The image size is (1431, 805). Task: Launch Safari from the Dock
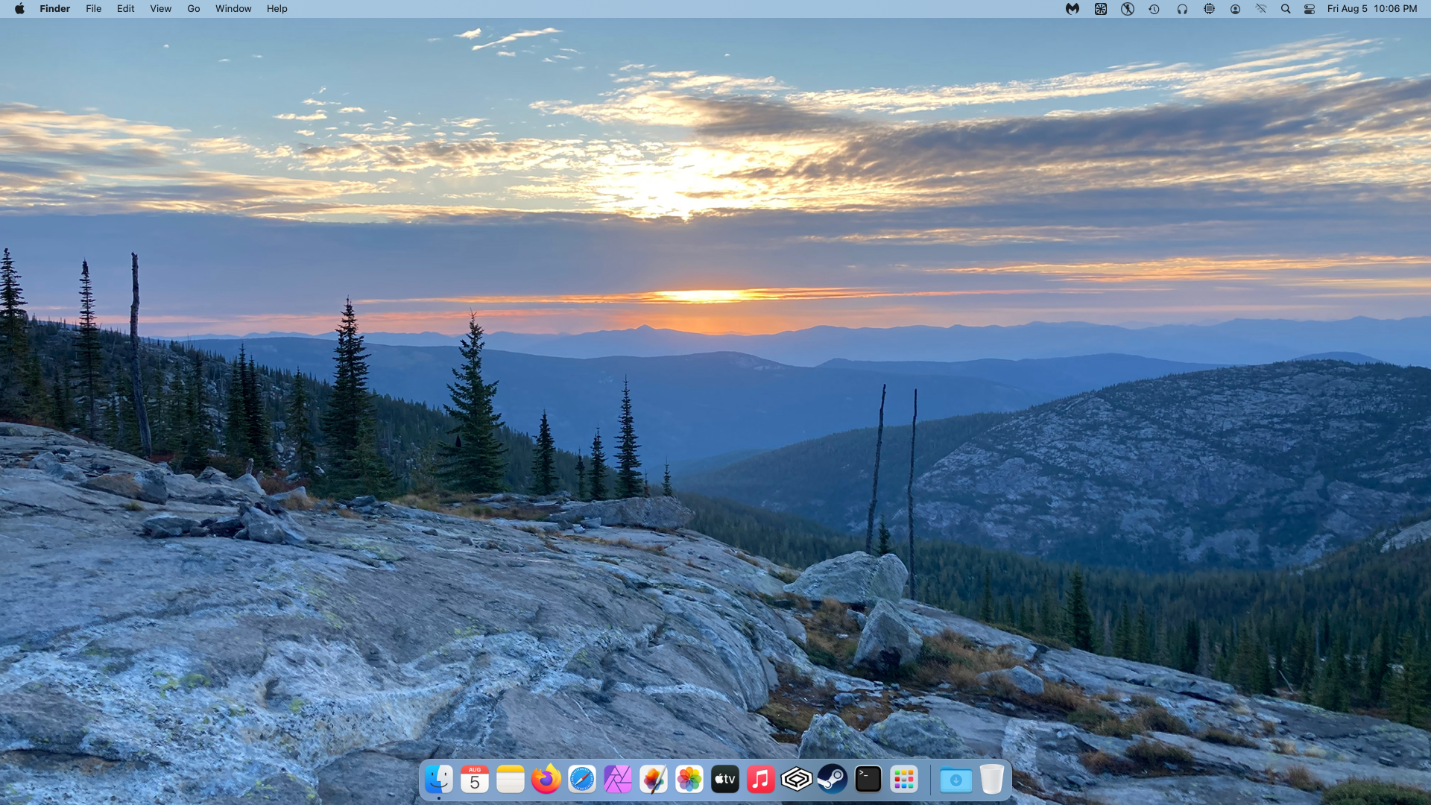tap(582, 780)
